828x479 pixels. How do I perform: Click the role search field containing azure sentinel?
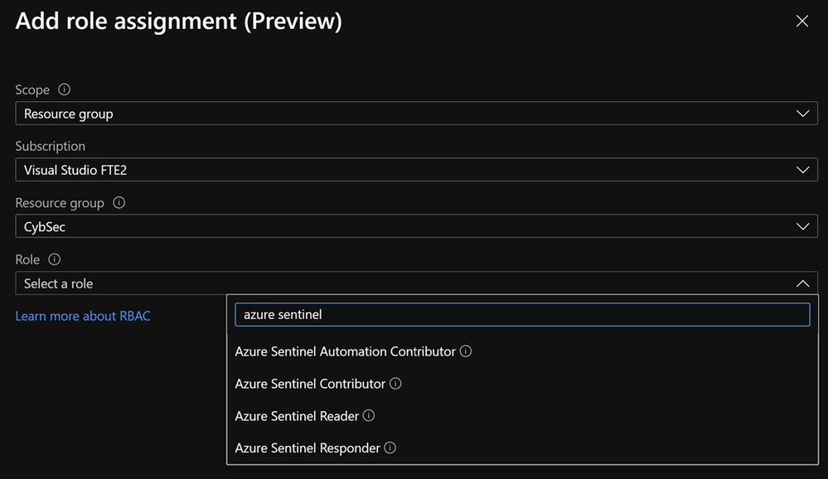522,315
